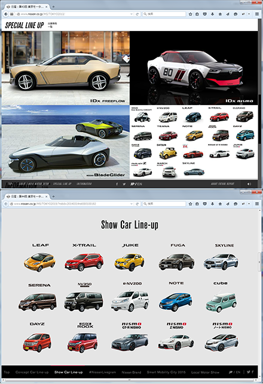Open Facebook icon in the 2015 page footer
The image size is (263, 384).
click(252, 372)
